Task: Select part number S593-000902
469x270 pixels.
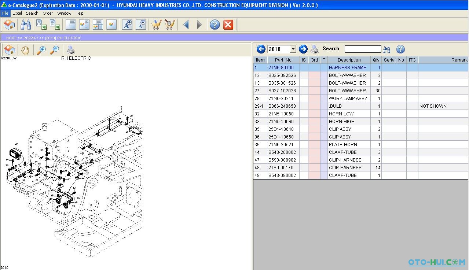Action: click(x=283, y=160)
